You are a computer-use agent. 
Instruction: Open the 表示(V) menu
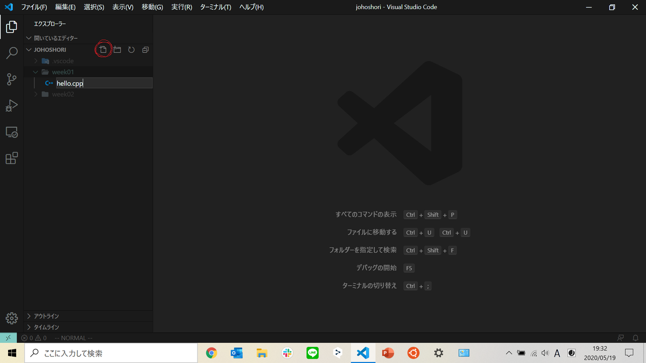tap(123, 7)
